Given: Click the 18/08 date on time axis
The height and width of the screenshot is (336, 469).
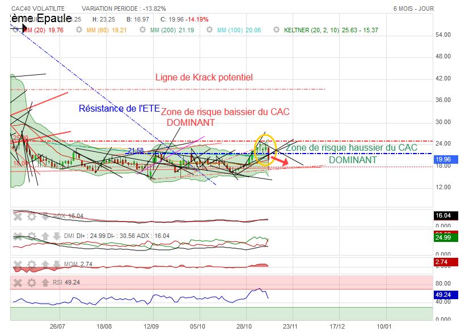Looking at the screenshot, I should pyautogui.click(x=104, y=326).
